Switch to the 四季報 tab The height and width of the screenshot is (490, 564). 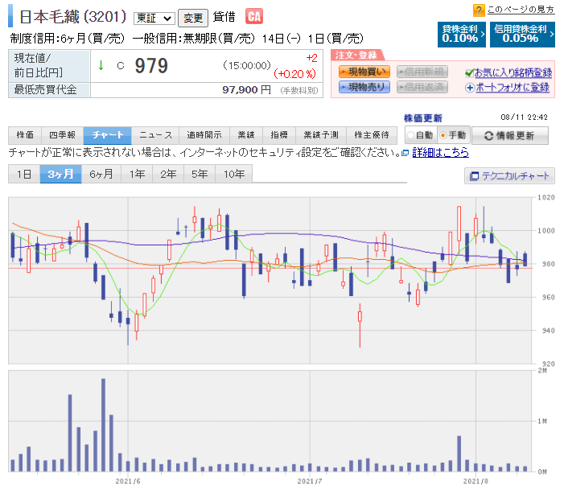tap(63, 135)
